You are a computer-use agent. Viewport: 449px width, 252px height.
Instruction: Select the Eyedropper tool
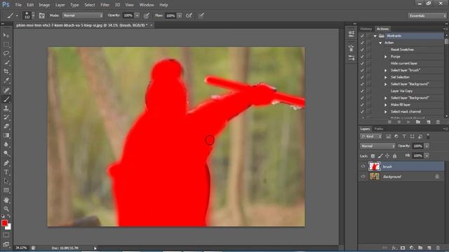tap(6, 80)
